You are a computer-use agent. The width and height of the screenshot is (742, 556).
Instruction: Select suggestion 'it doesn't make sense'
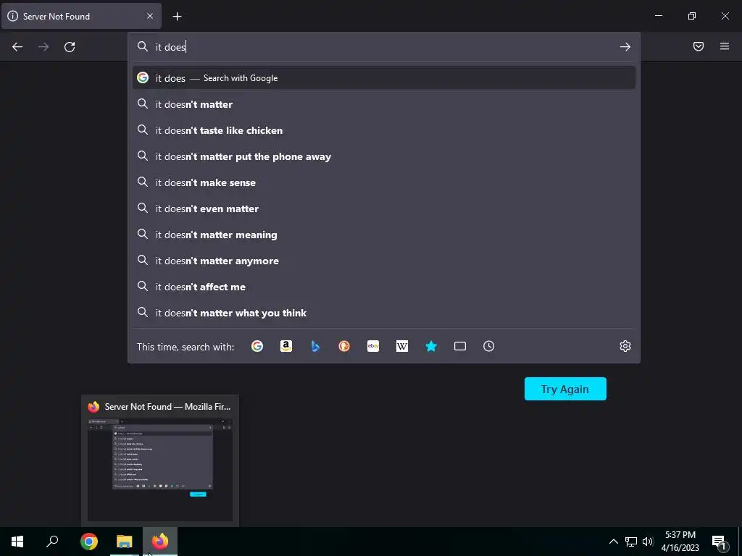(x=384, y=182)
